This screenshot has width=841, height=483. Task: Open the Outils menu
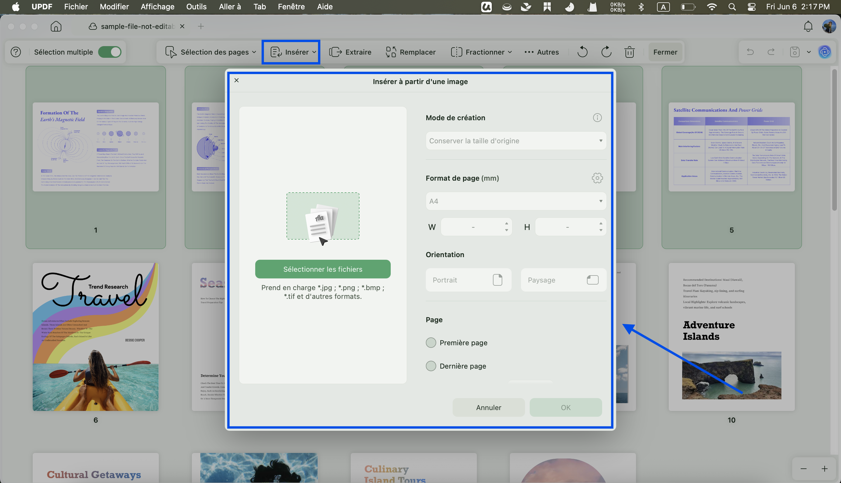point(196,7)
